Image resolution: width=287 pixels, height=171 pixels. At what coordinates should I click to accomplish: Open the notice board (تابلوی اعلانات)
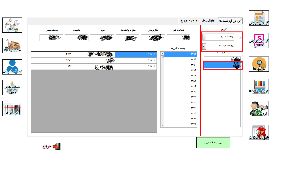(259, 132)
